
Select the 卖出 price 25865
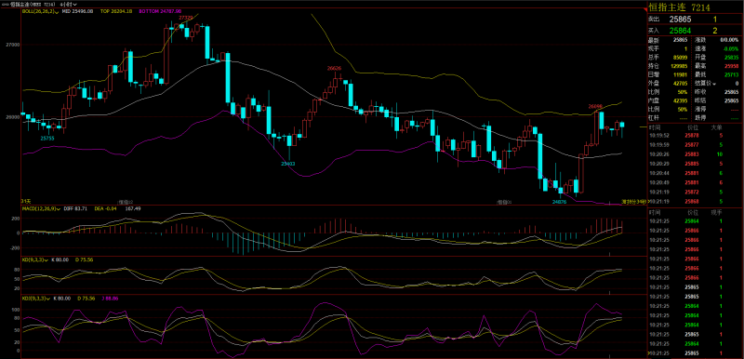(680, 20)
